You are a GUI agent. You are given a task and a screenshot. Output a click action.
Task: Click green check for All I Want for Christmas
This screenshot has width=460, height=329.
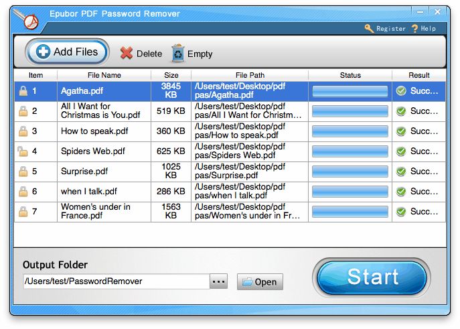[401, 111]
